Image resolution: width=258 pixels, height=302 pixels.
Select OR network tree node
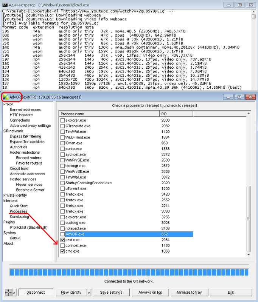13,131
